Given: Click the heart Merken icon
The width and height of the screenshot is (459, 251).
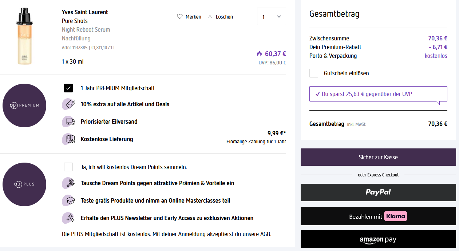Looking at the screenshot, I should [179, 16].
